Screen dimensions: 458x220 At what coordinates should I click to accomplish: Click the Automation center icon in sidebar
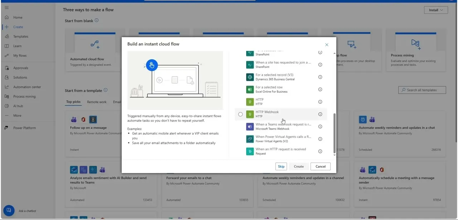[6, 87]
